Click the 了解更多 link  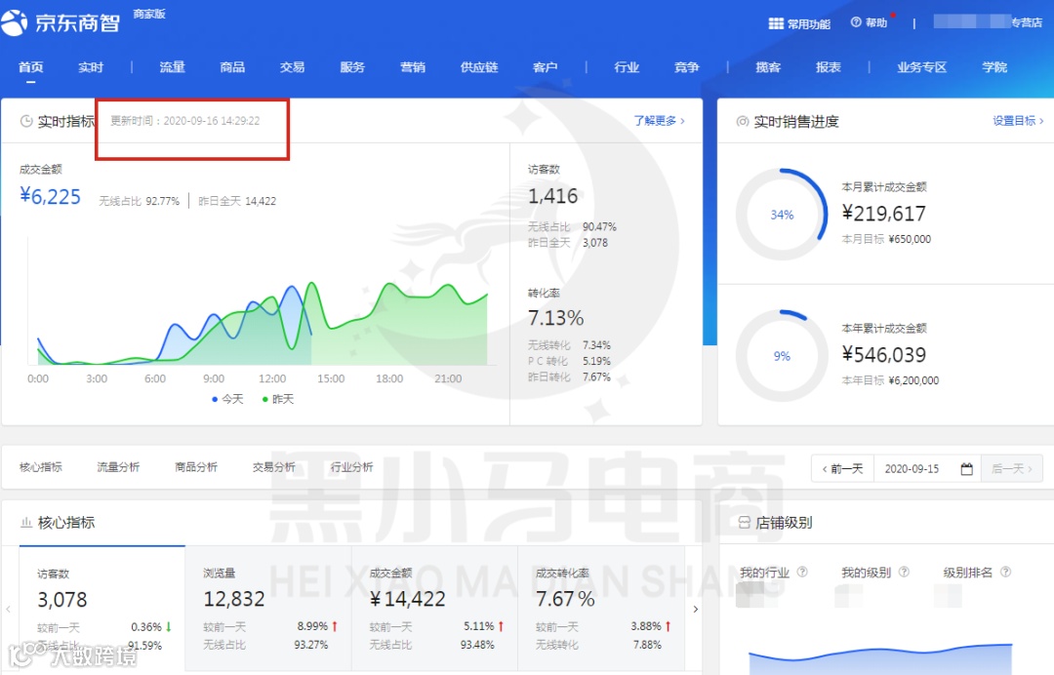(660, 121)
